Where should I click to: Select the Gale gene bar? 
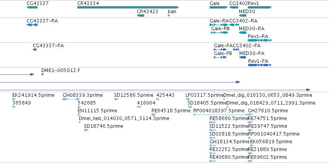click(219, 7)
